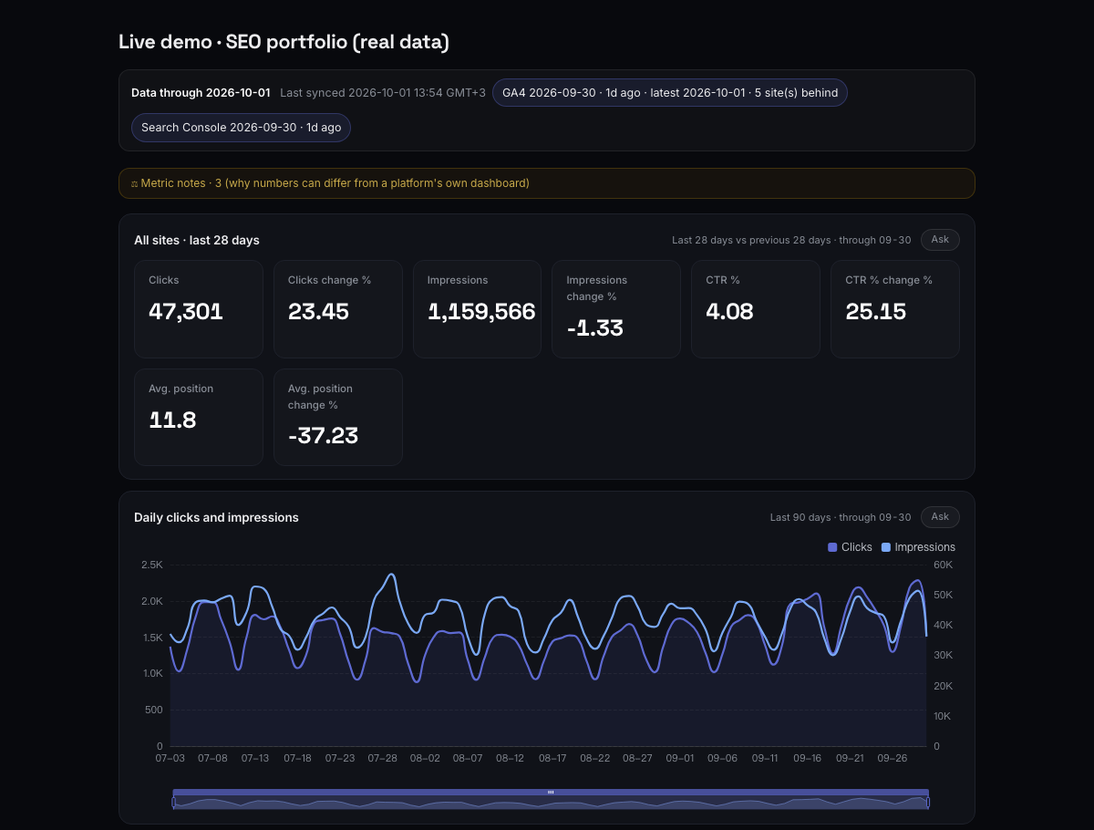Screen dimensions: 1094x830
Task: Click 'Last synced 2026-10-01 13:54 GMT+3' text
Action: pos(383,93)
